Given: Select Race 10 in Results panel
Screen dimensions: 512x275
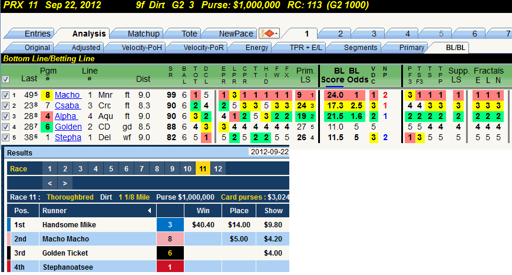Looking at the screenshot, I should 187,168.
